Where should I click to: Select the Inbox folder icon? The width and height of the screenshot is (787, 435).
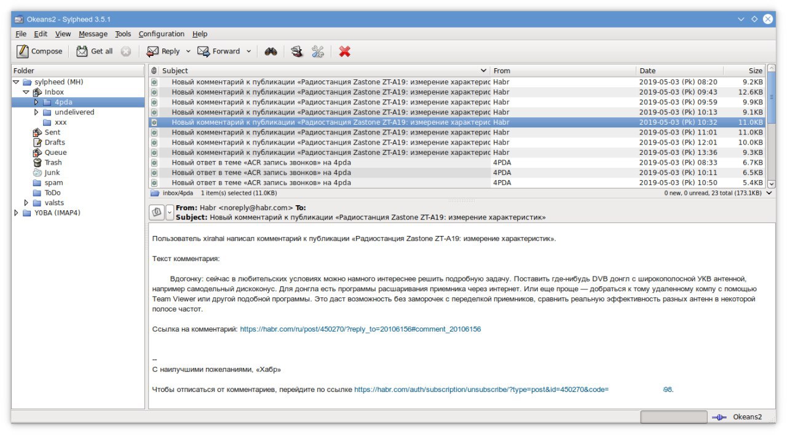(38, 92)
